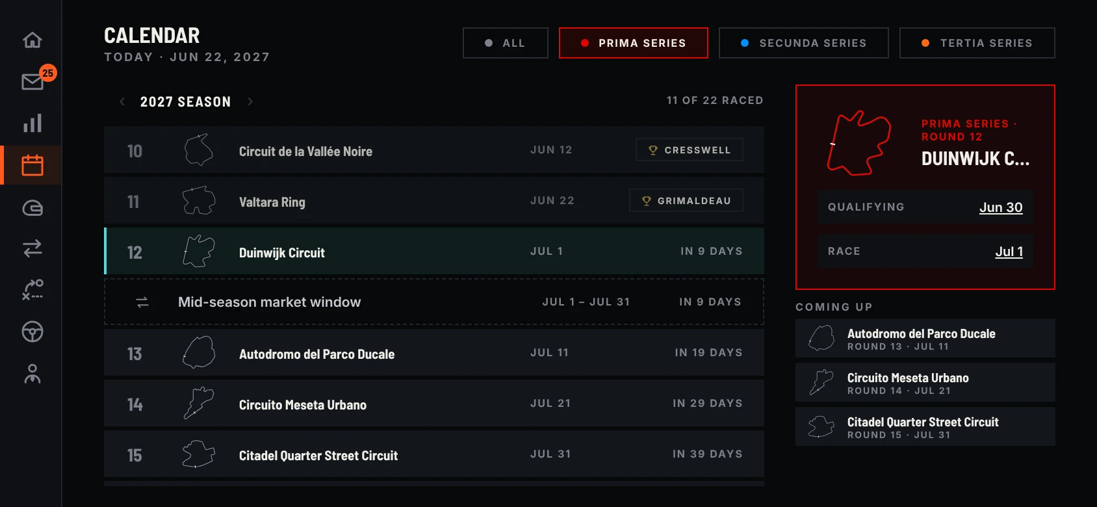Viewport: 1097px width, 507px height.
Task: Click the Circuit de la Vallée Noire track outline
Action: tap(199, 149)
